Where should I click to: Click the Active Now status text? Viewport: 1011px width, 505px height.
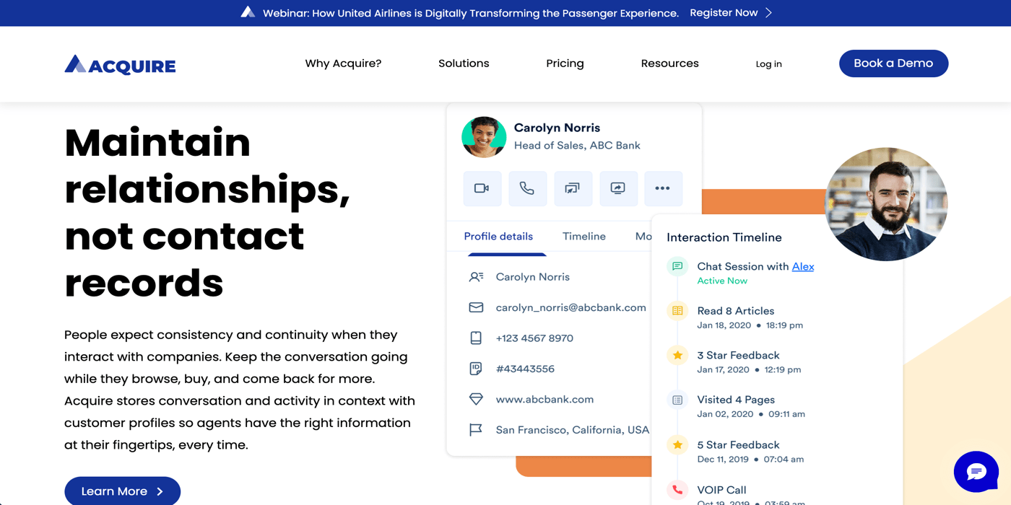click(x=722, y=281)
